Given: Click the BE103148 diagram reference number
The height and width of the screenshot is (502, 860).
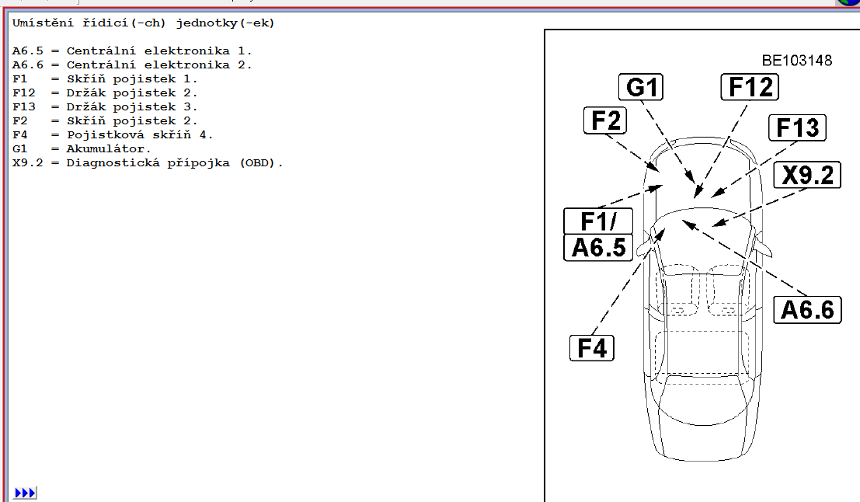Looking at the screenshot, I should click(796, 61).
